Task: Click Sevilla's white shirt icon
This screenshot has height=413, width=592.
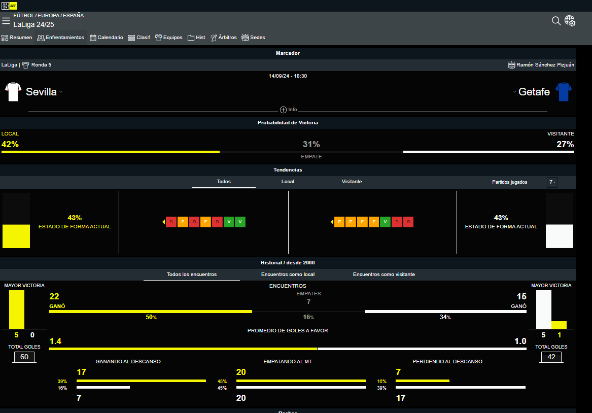Action: coord(12,92)
